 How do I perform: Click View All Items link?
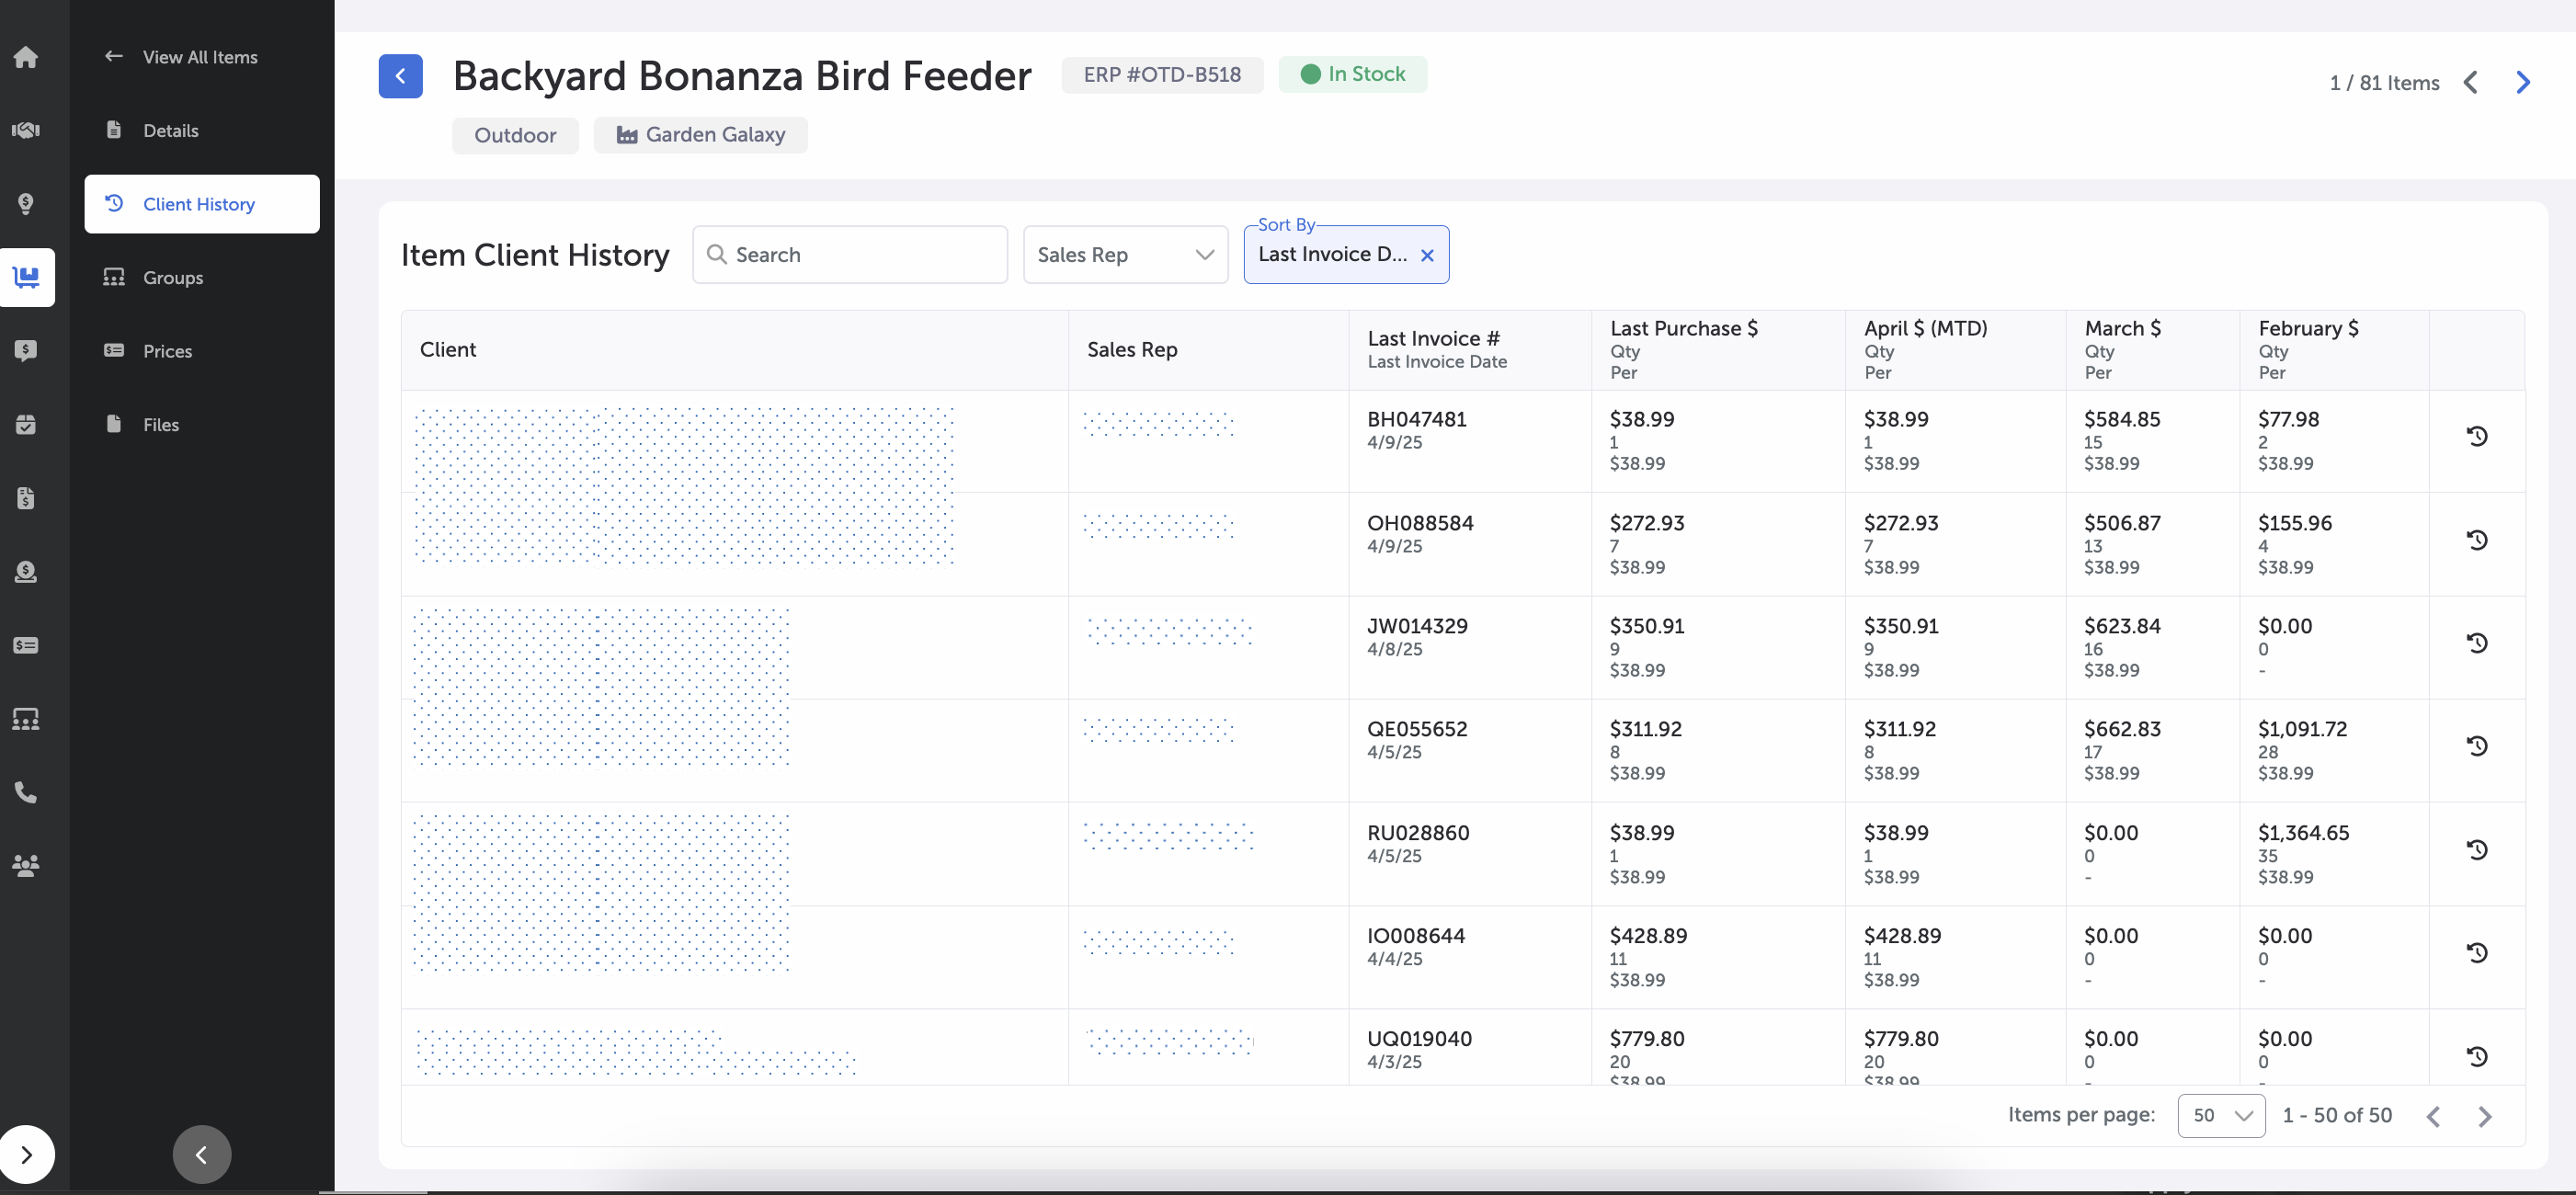(x=199, y=57)
